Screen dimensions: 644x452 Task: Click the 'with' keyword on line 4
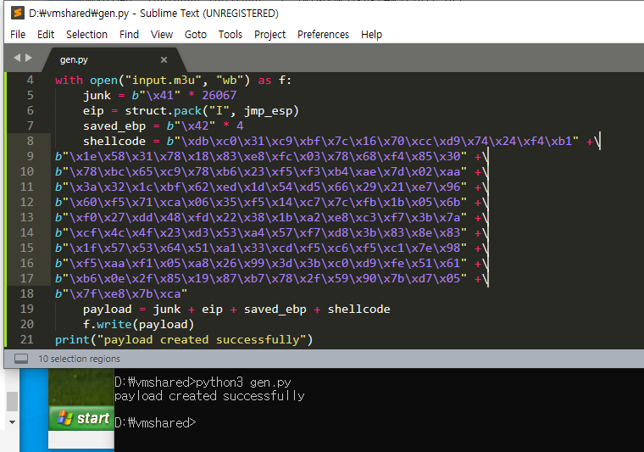[x=69, y=80]
